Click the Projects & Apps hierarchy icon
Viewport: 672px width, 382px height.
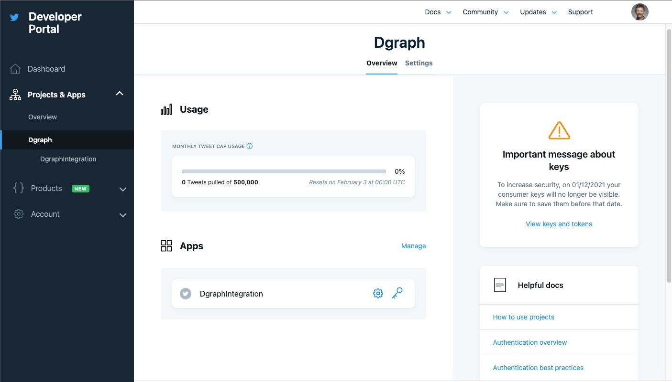pyautogui.click(x=15, y=95)
